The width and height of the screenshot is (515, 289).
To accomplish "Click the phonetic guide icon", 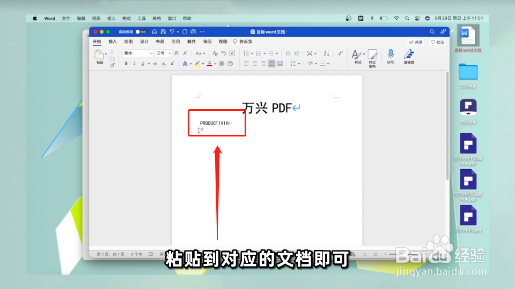I will pyautogui.click(x=224, y=53).
